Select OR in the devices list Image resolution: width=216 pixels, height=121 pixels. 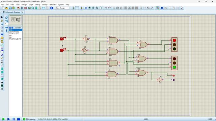coord(16,37)
